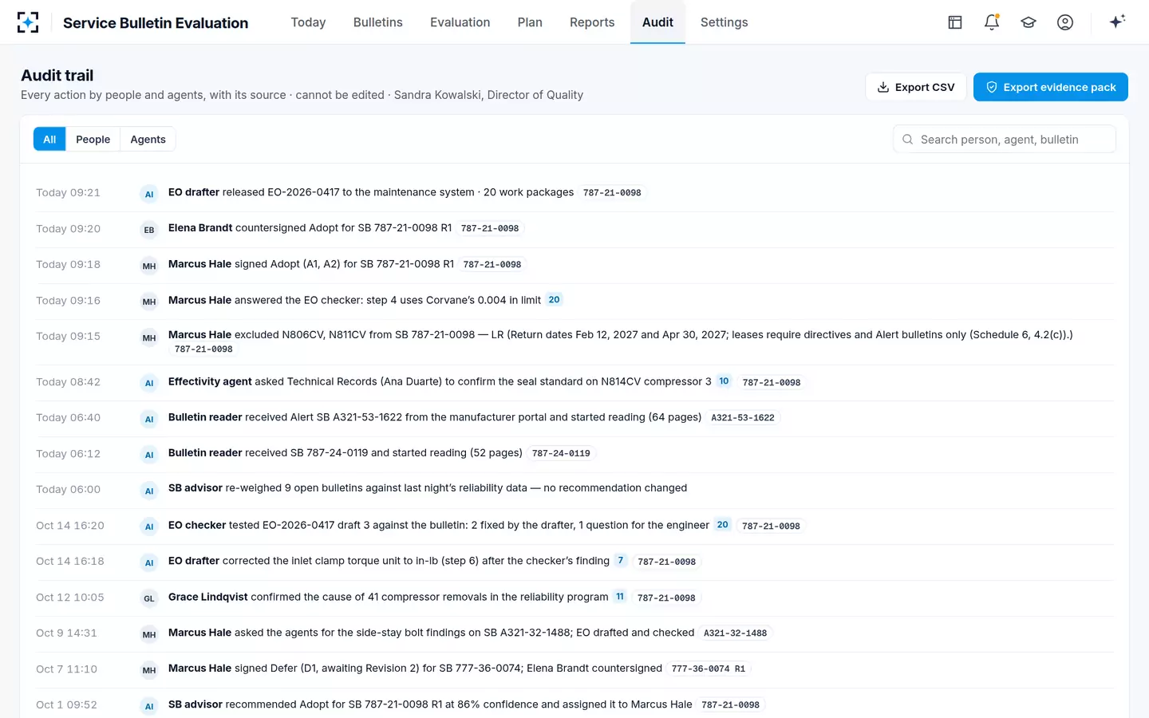Image resolution: width=1149 pixels, height=718 pixels.
Task: Click the EB avatar for Elena Brandt
Action: tap(149, 230)
